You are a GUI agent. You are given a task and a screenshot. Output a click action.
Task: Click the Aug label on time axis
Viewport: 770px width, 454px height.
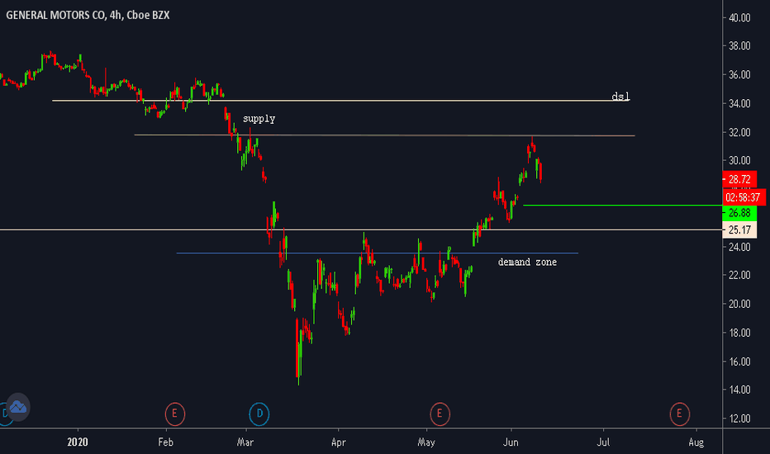[x=696, y=442]
